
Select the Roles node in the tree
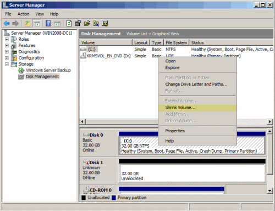point(24,39)
